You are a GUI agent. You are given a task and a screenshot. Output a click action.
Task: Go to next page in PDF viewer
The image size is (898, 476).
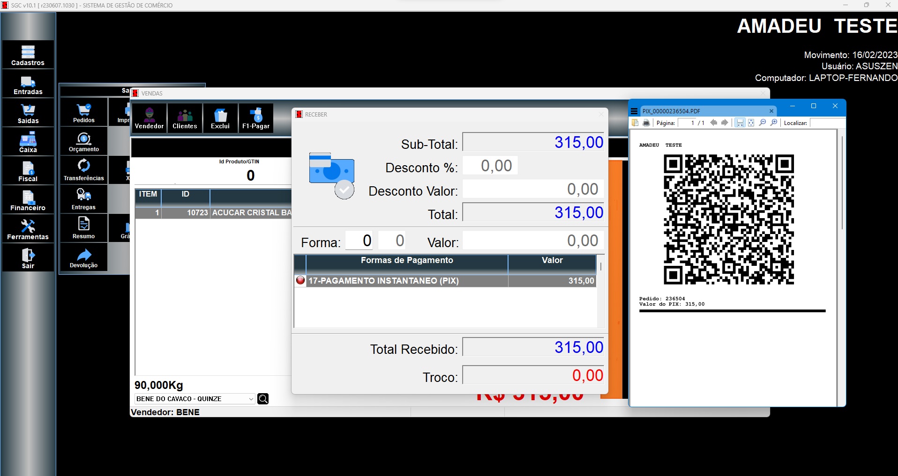[x=725, y=123]
